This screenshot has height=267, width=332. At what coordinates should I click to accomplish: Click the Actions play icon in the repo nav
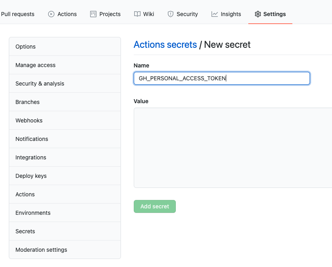pos(51,14)
